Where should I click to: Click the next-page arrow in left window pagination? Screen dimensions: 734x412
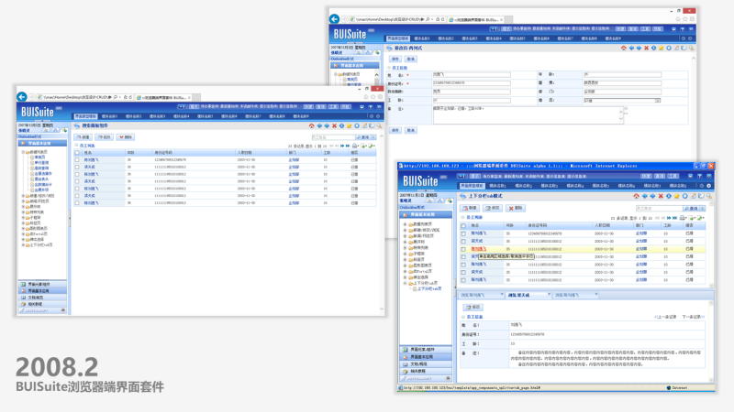[342, 146]
